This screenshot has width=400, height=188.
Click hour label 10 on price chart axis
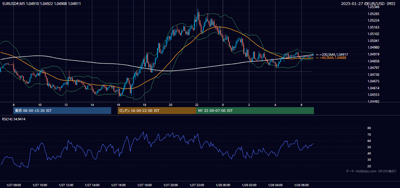coord(40,105)
